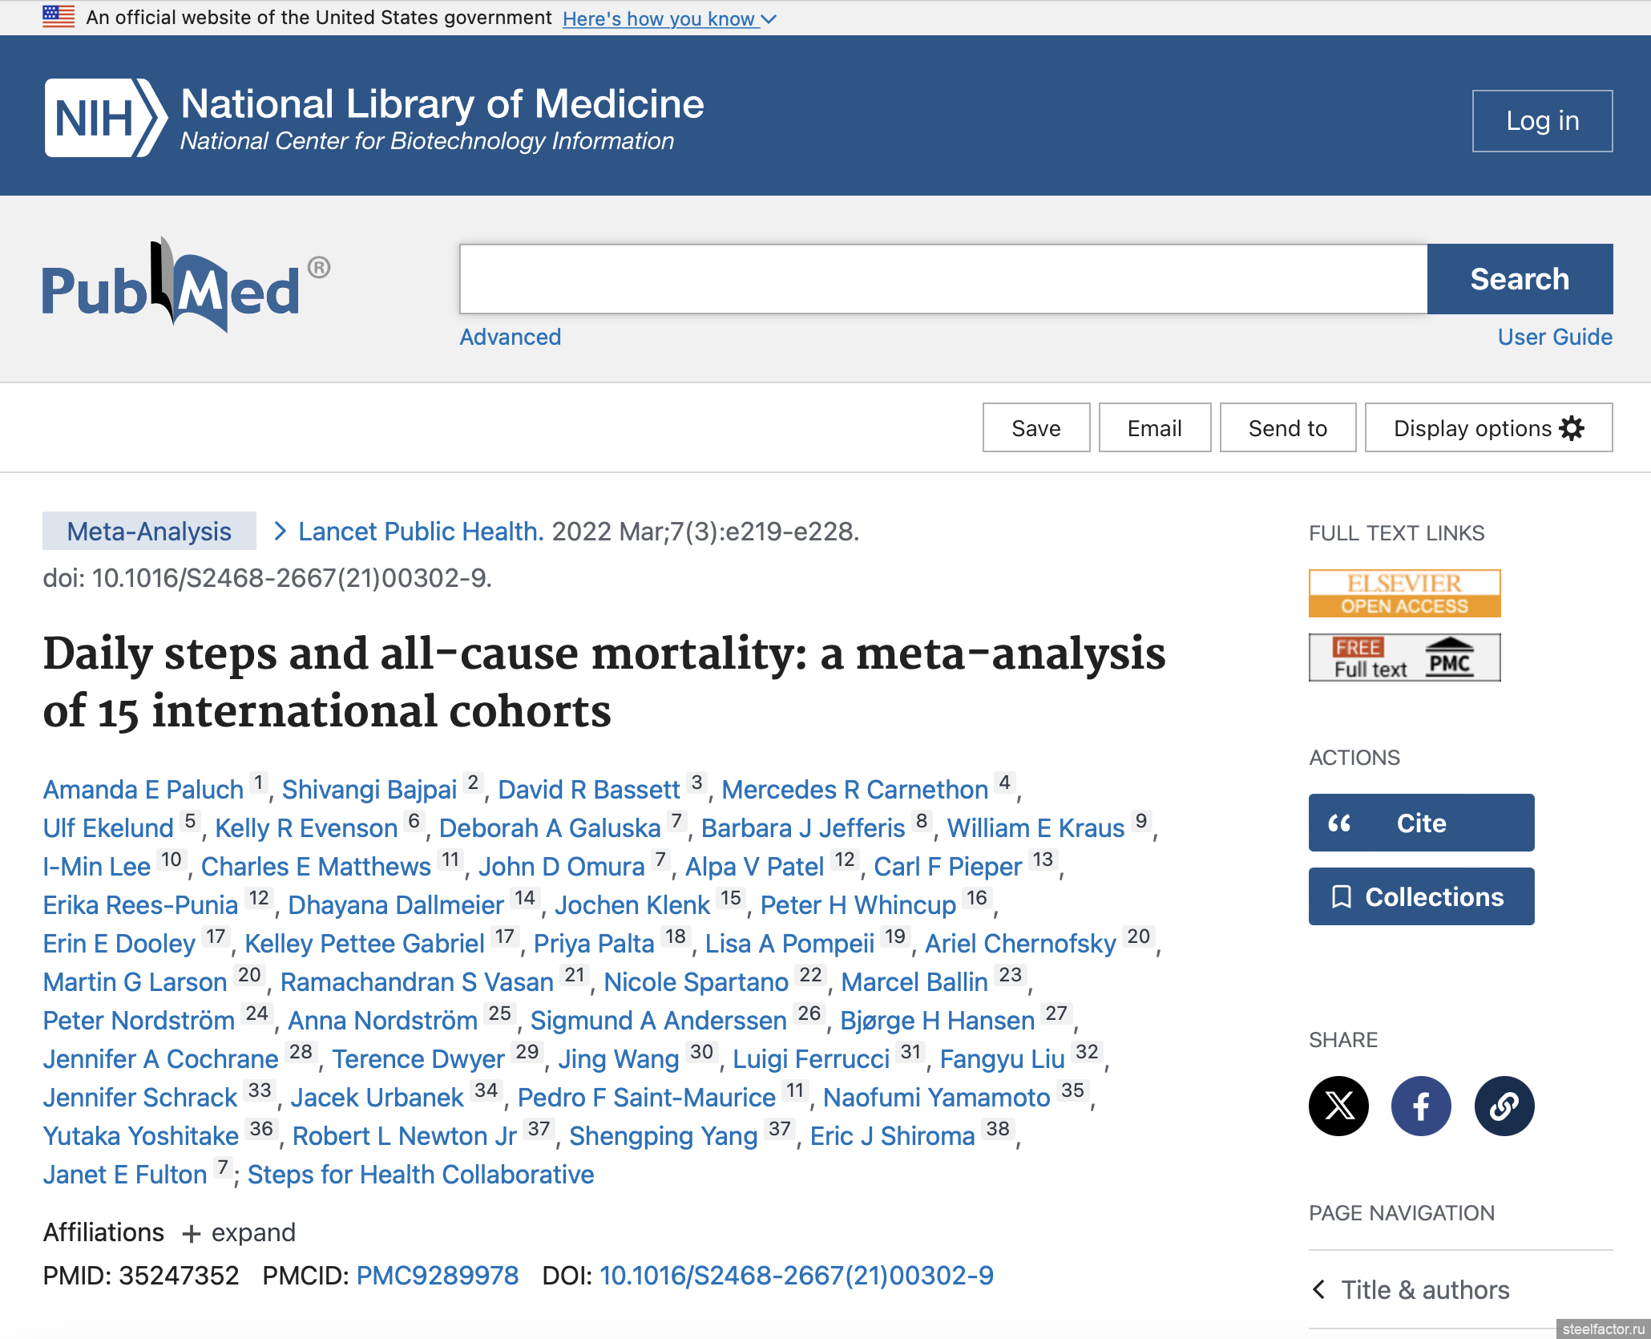Image resolution: width=1651 pixels, height=1339 pixels.
Task: Expand the Affiliations section
Action: click(x=239, y=1232)
